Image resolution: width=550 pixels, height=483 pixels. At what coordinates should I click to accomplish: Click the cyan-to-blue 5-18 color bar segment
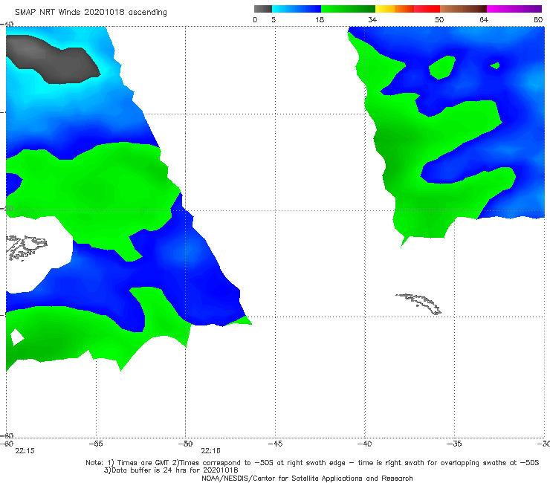(x=297, y=9)
